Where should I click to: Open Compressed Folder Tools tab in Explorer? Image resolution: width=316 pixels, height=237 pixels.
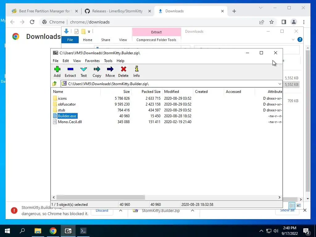click(156, 40)
